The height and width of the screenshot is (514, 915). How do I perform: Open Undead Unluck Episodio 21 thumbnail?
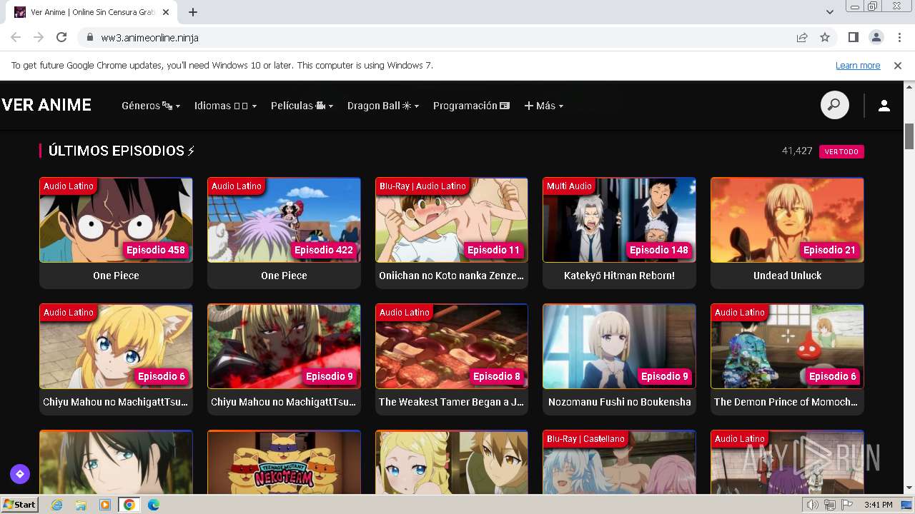(787, 220)
